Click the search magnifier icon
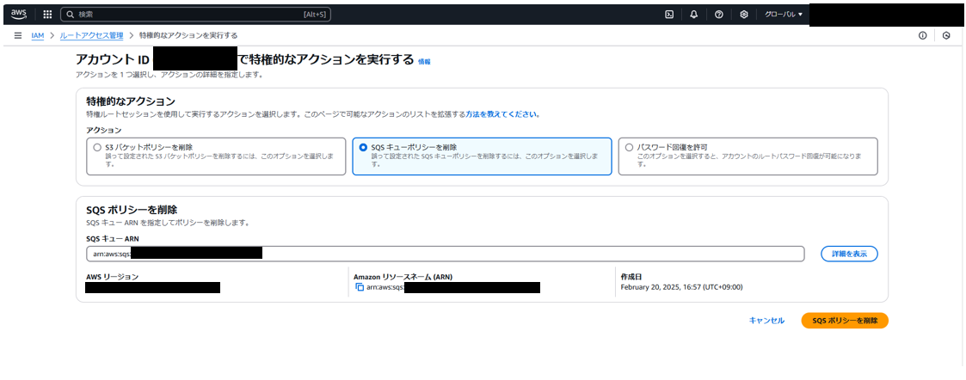 [x=71, y=14]
